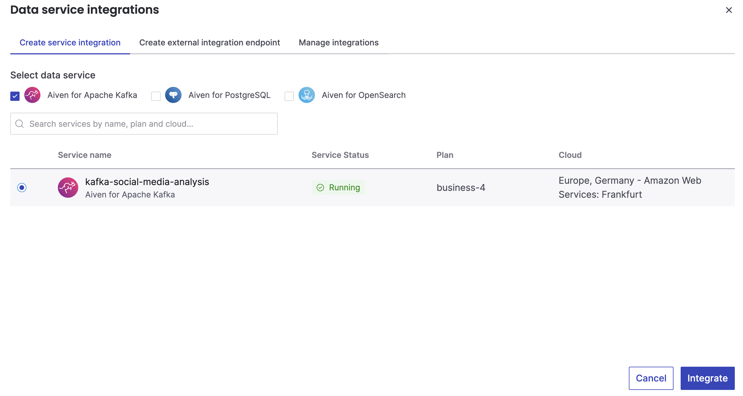The width and height of the screenshot is (743, 396).
Task: Click the PostgreSQL elephant icon
Action: [173, 95]
